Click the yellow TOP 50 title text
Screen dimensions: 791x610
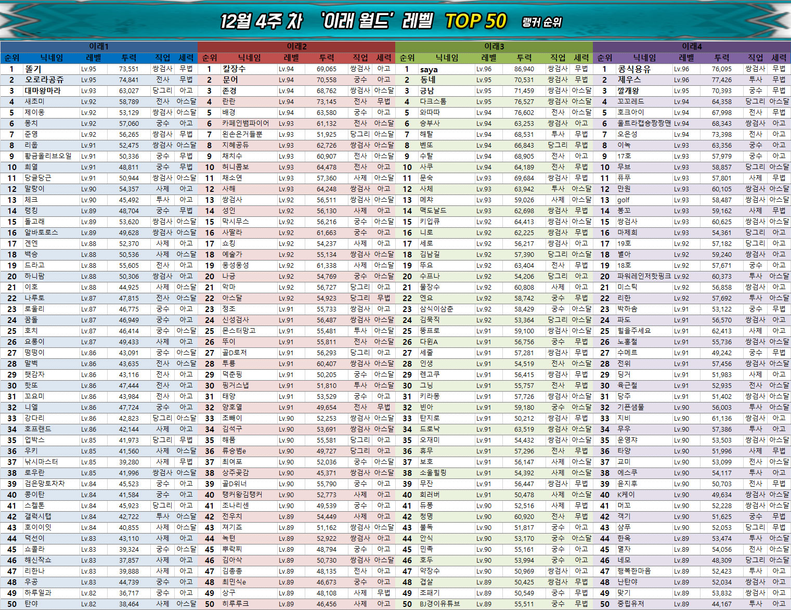point(475,21)
